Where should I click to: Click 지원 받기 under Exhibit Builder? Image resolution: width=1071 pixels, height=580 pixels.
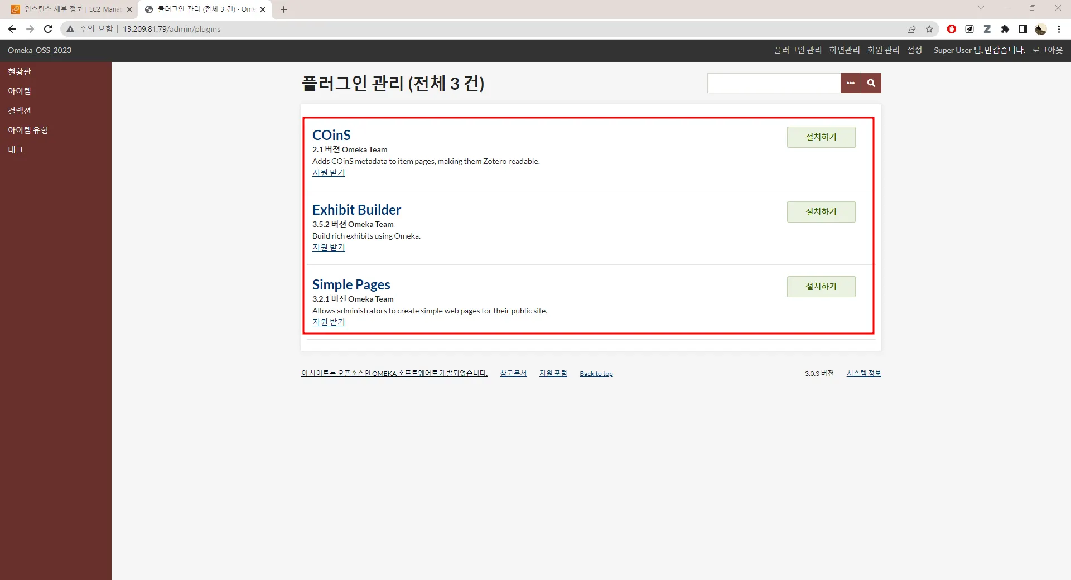[x=329, y=248]
